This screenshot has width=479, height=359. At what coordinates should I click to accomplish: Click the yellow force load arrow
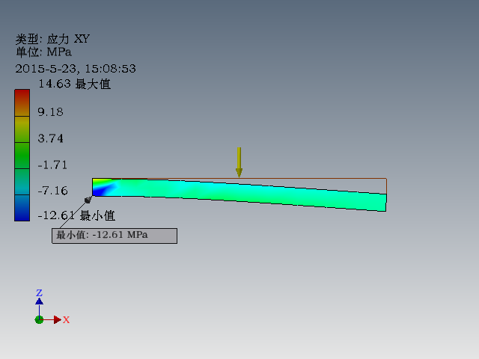click(239, 162)
